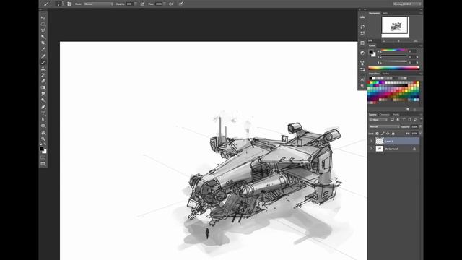The width and height of the screenshot is (462, 260).
Task: Click the toolbox foreground color swatch
Action: click(x=42, y=149)
